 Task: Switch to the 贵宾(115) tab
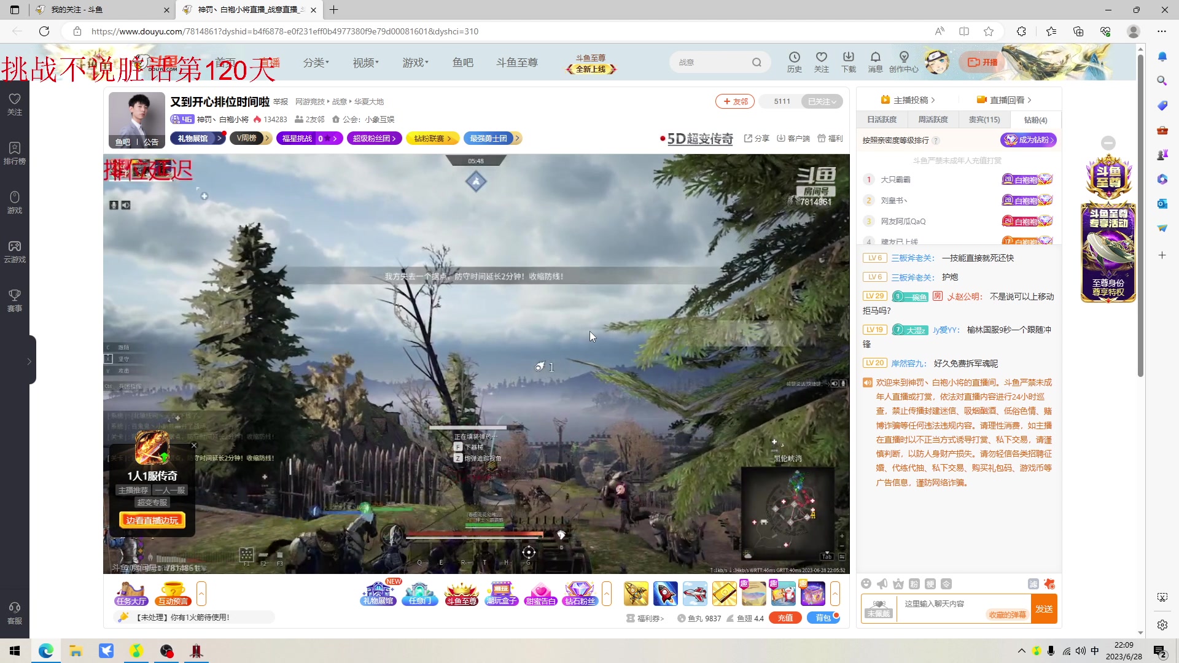pyautogui.click(x=984, y=120)
